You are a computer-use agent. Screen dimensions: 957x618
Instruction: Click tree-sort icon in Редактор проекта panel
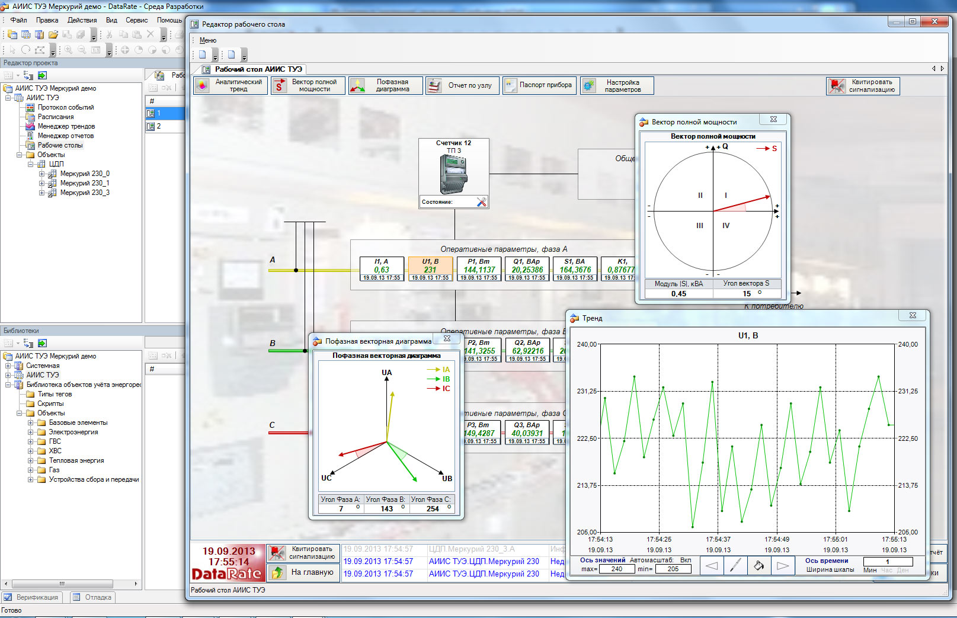(28, 75)
